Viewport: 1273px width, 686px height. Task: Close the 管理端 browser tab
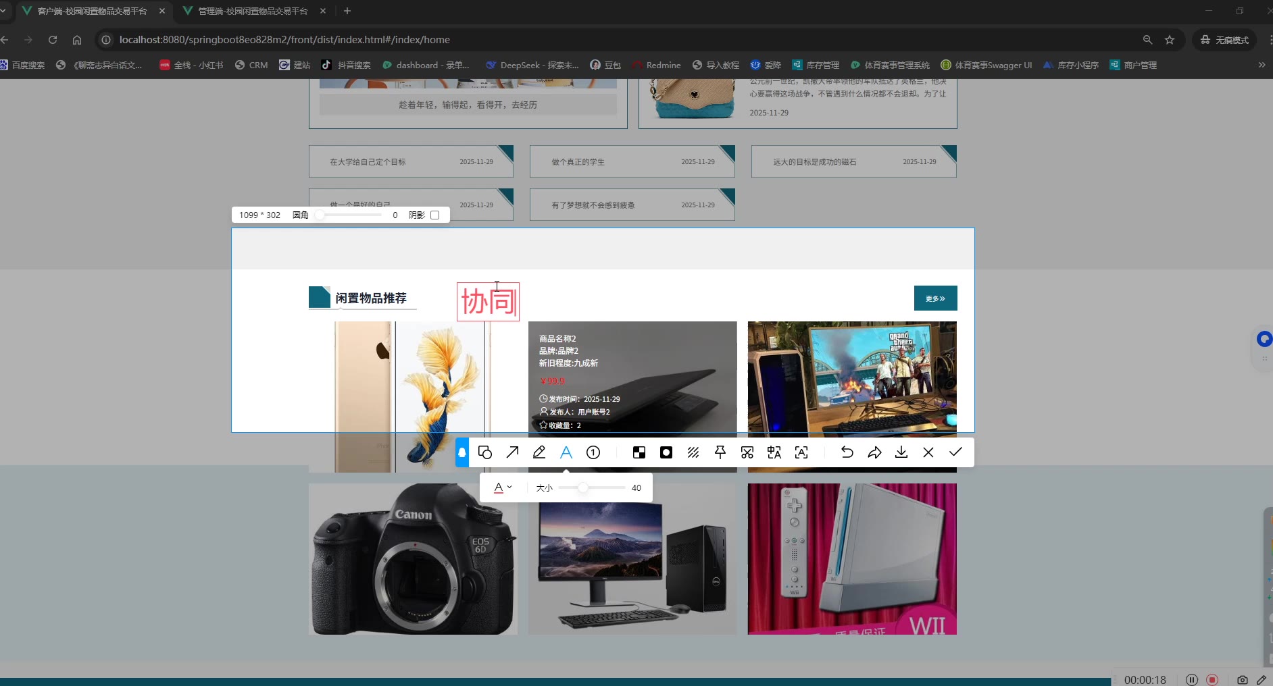point(323,11)
